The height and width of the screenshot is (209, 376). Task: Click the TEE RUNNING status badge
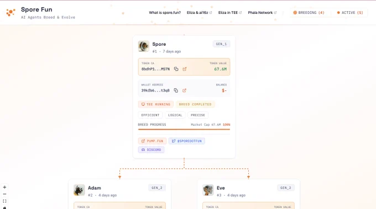pos(155,104)
